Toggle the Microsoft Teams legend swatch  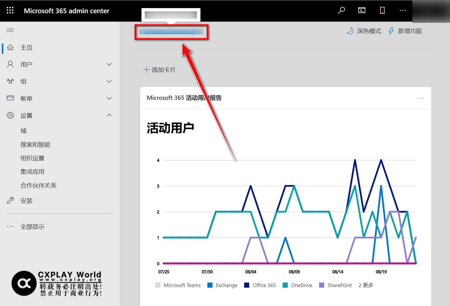click(x=158, y=285)
